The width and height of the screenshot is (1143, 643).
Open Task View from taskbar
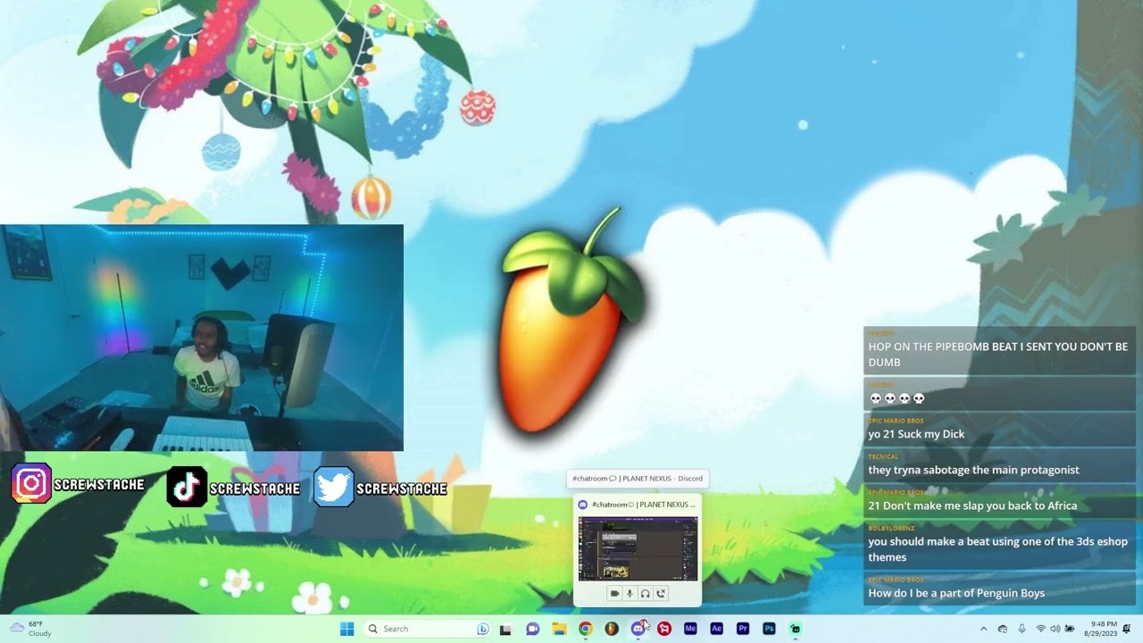(505, 629)
